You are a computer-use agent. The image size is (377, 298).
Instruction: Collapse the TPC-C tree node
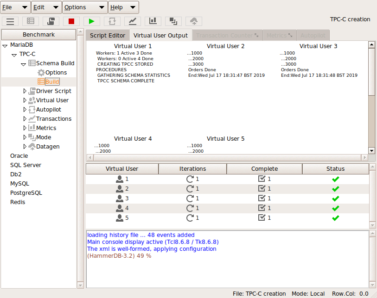[14, 55]
